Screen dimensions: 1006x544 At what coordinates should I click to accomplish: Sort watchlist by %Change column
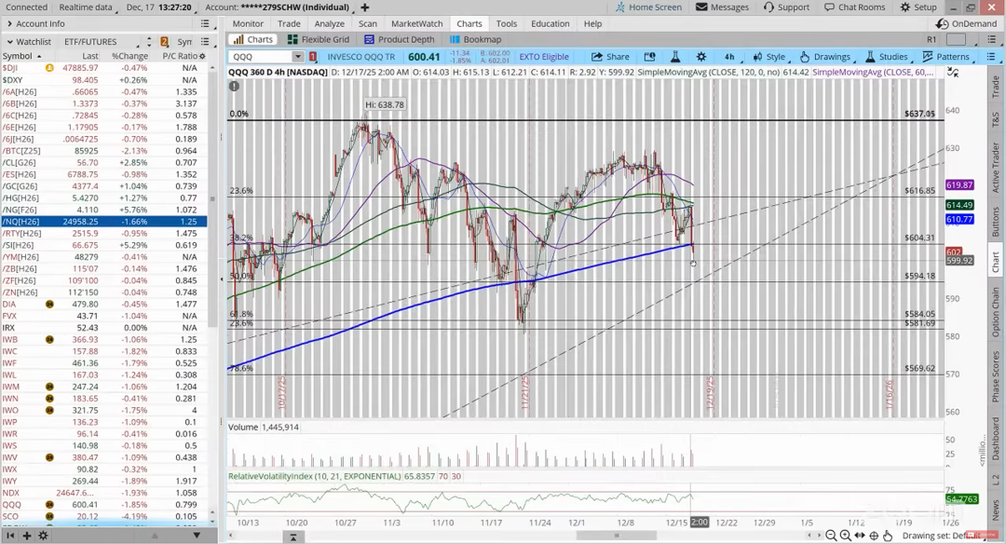click(x=129, y=57)
